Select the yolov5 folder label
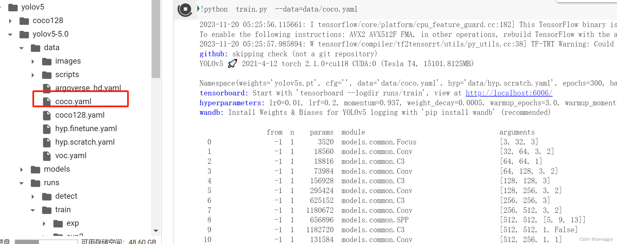 click(x=33, y=7)
